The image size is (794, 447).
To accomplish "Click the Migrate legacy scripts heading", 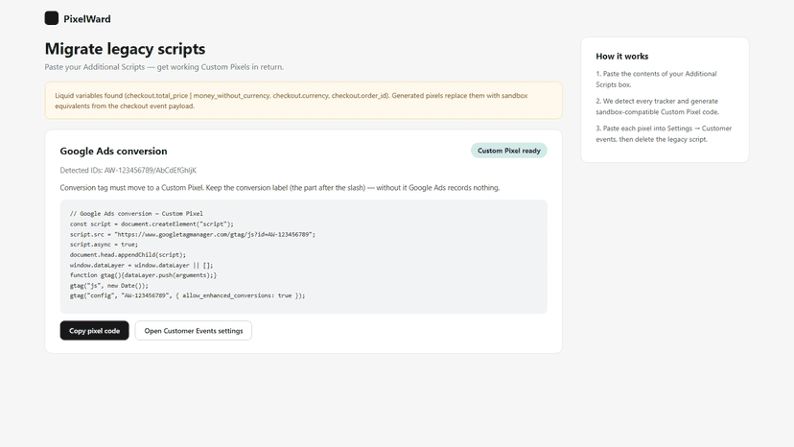I will click(125, 49).
